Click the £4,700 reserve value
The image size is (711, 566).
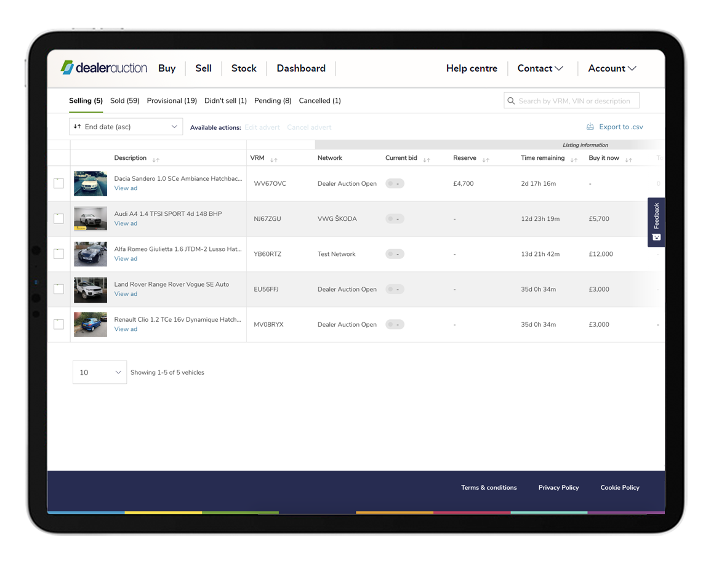click(x=464, y=183)
